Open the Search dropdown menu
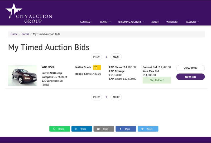 (x=105, y=22)
